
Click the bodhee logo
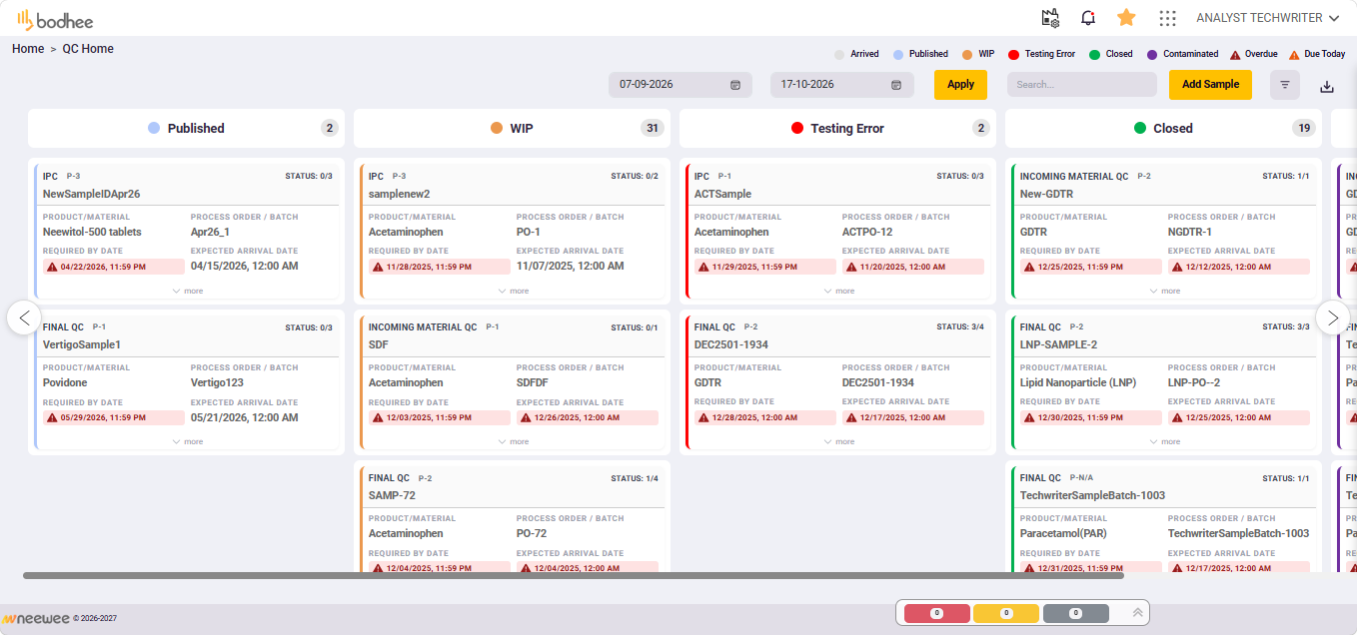pos(55,19)
